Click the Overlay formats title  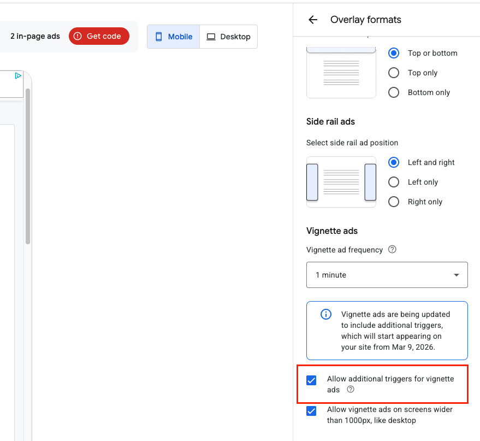point(366,20)
